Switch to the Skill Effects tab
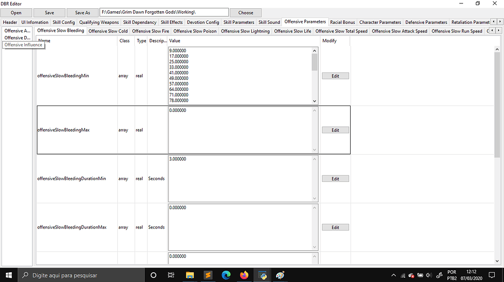The image size is (504, 282). [x=171, y=22]
